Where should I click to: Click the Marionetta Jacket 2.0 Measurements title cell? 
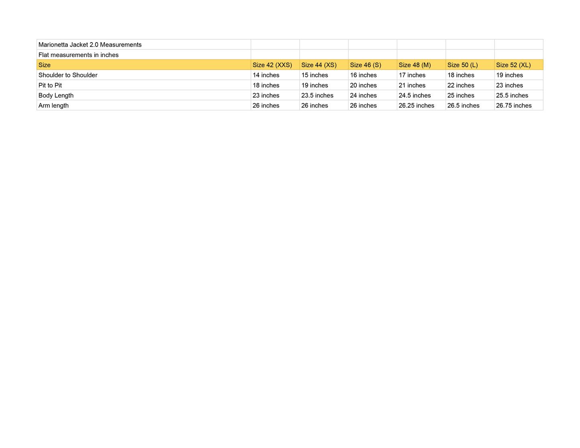coord(90,45)
